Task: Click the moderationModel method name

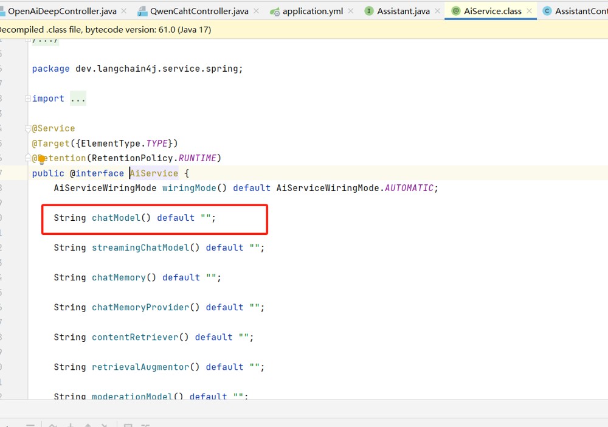Action: (132, 396)
